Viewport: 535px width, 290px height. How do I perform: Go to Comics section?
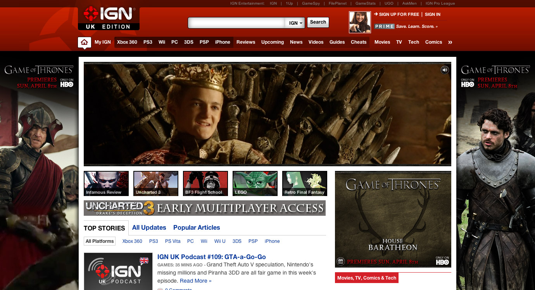click(433, 42)
